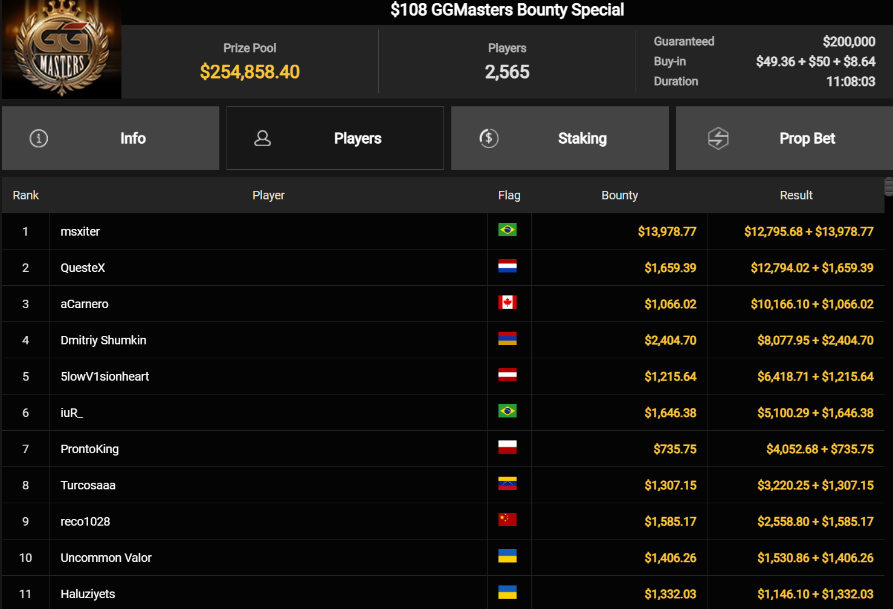Sort by the Result column header

pos(796,195)
